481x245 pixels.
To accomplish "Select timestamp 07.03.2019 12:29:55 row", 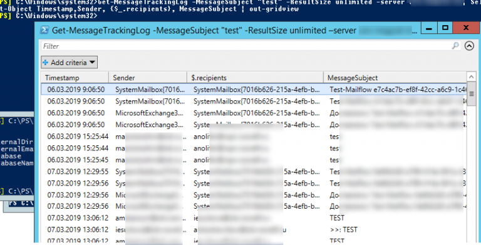I will click(x=78, y=172).
